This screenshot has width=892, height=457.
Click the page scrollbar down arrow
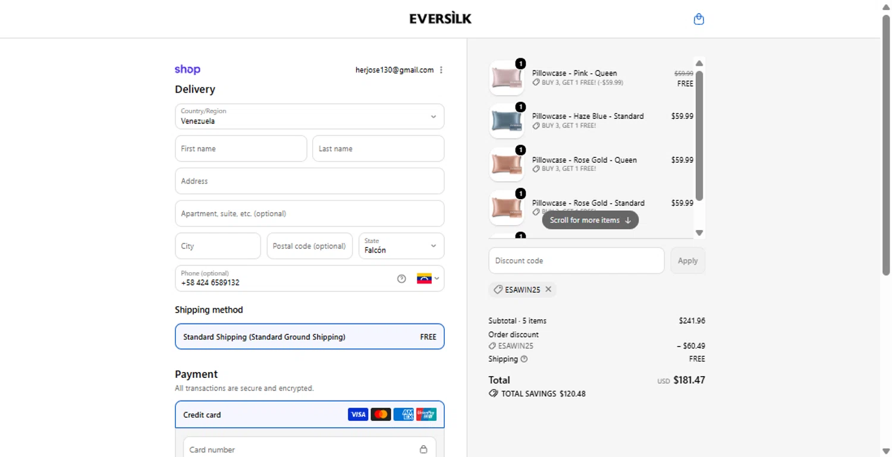click(x=886, y=450)
